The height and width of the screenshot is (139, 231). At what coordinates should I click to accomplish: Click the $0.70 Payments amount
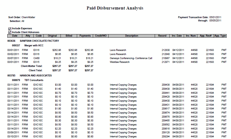[90, 93]
